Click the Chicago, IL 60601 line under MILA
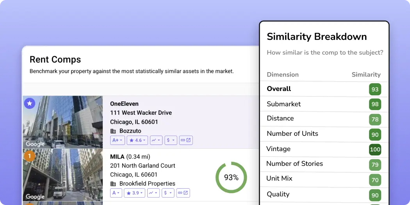410x205 pixels. 134,175
